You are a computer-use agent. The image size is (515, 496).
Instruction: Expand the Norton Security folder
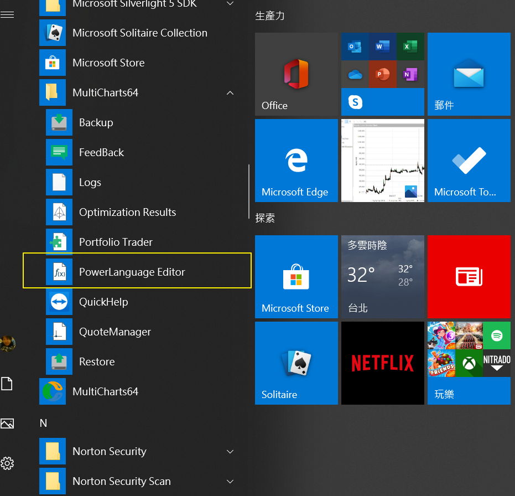click(230, 451)
